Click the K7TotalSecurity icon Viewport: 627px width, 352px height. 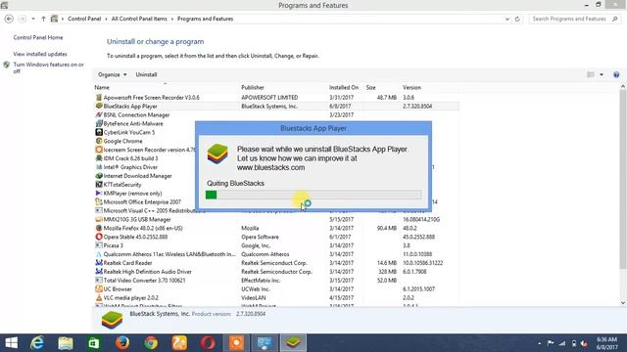pos(99,185)
